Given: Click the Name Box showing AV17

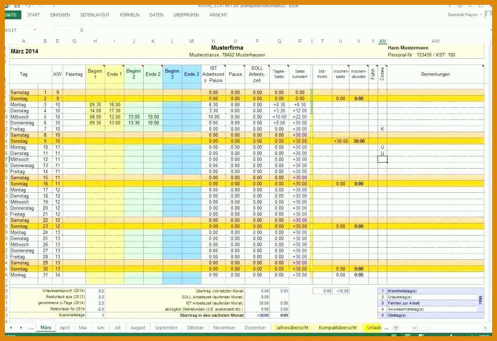Looking at the screenshot, I should 18,30.
